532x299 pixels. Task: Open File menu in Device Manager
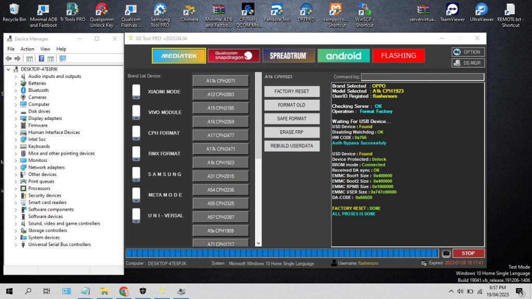tap(11, 49)
